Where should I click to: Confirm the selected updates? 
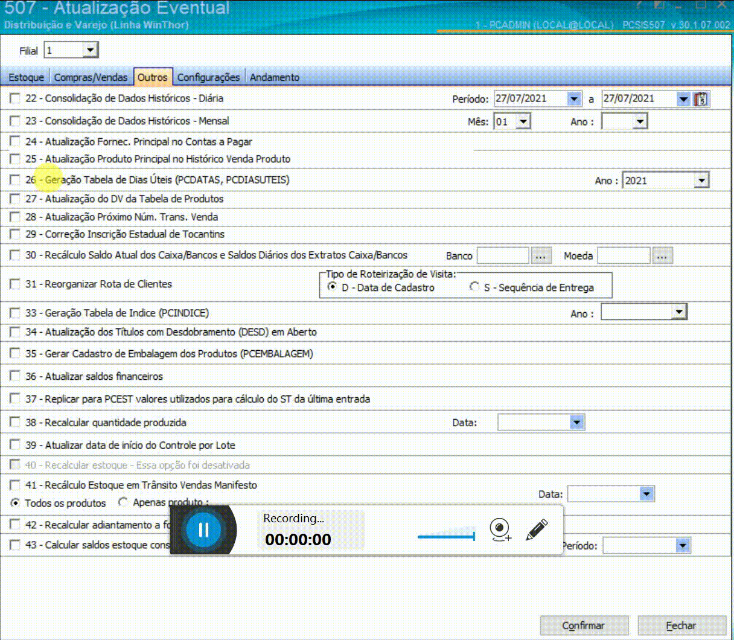pos(584,626)
